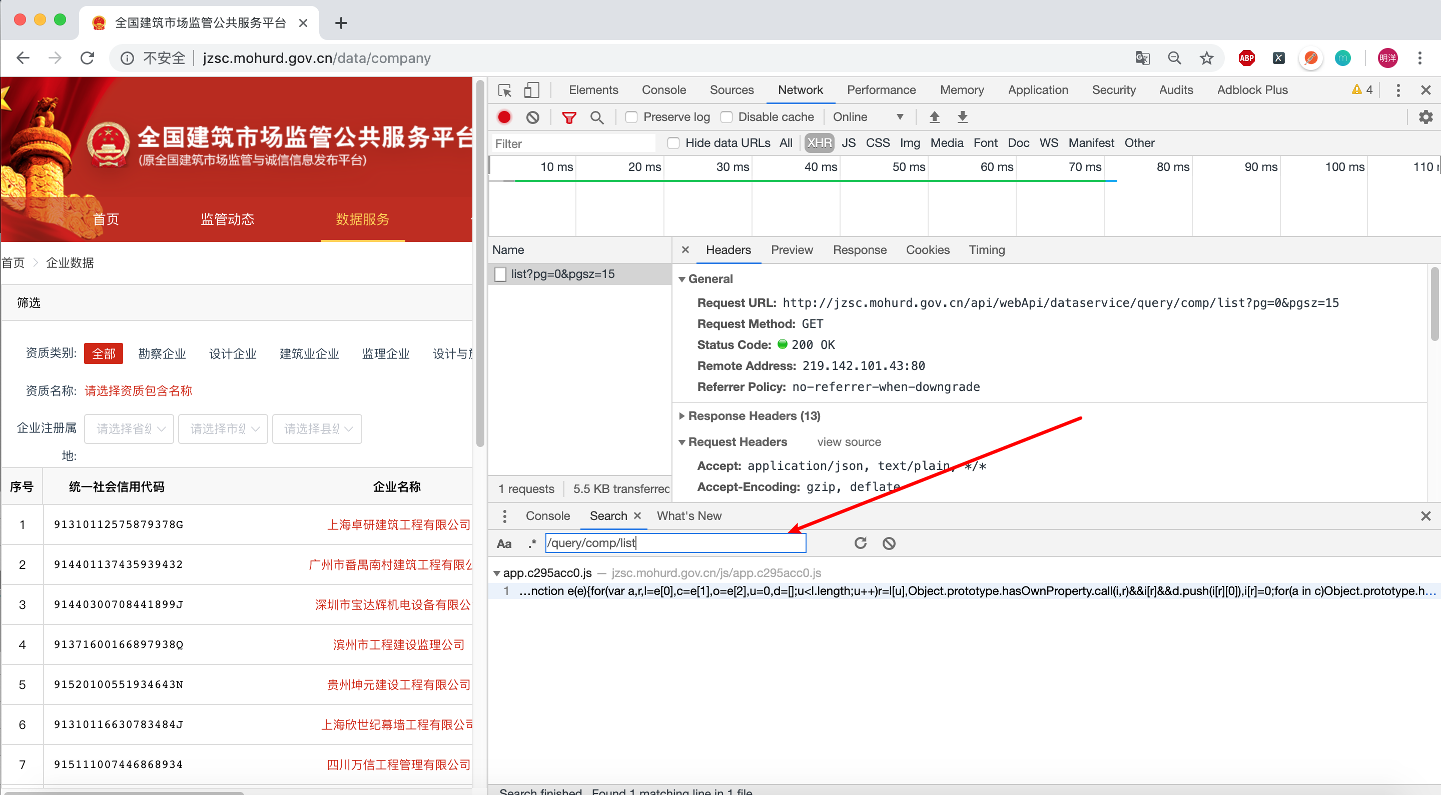This screenshot has width=1441, height=795.
Task: Toggle All request type filter
Action: click(786, 143)
